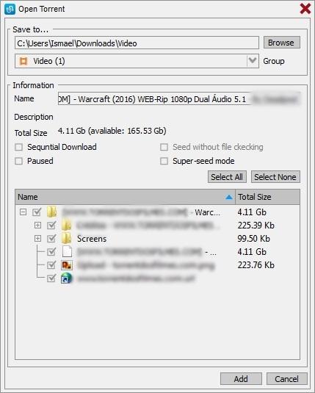Click the Screens folder icon
The width and height of the screenshot is (315, 393).
[67, 238]
